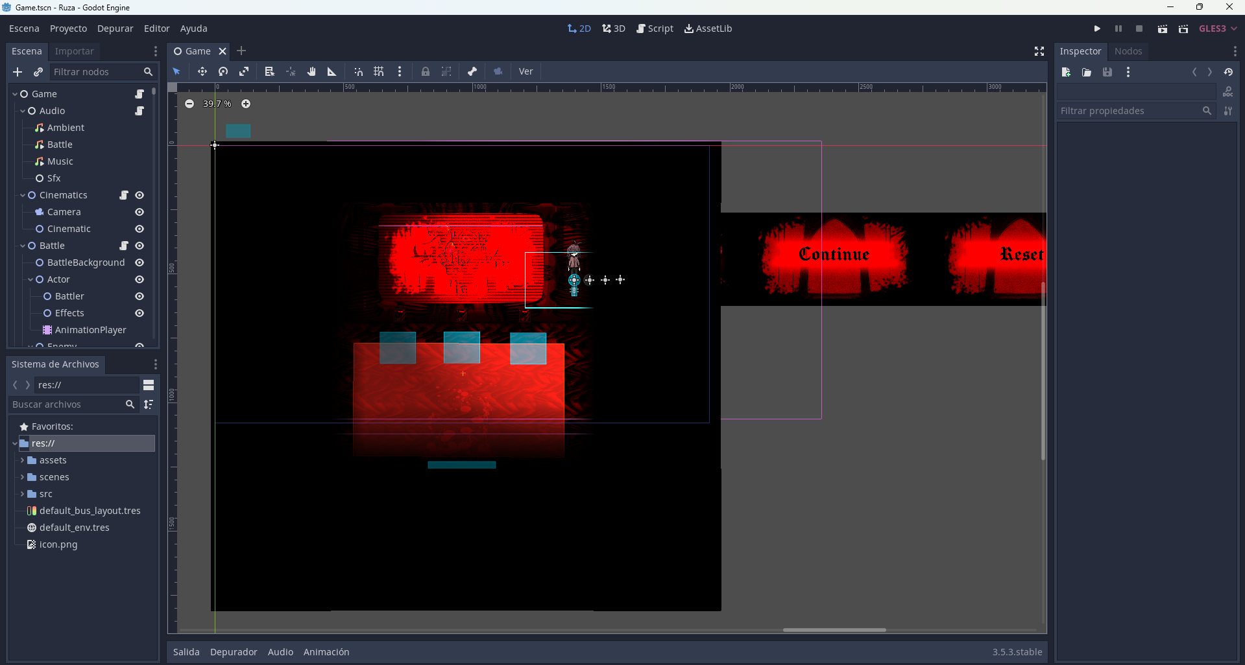Collapse the Audio node

pos(23,111)
